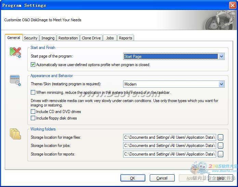Click the Appearance and Behavior window icon
The height and width of the screenshot is (187, 238).
click(x=15, y=80)
